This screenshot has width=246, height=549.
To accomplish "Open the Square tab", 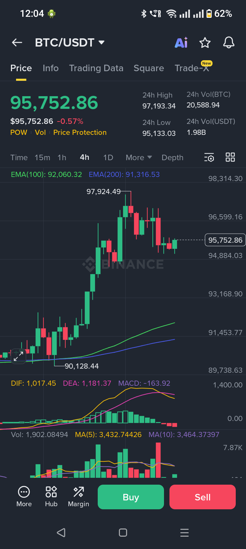I will pos(149,68).
